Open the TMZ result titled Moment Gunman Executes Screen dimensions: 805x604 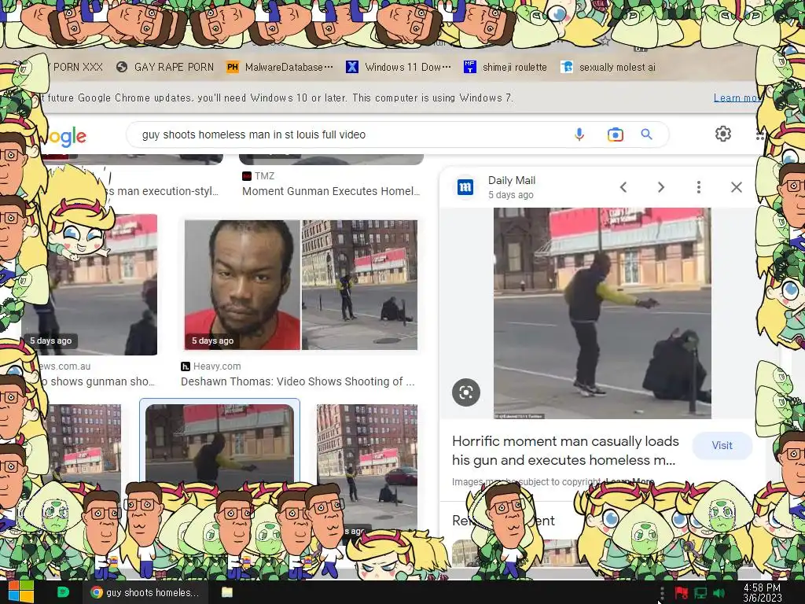coord(331,191)
